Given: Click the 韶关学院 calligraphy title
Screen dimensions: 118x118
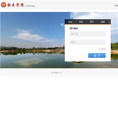Looking at the screenshot, I should click(15, 5).
